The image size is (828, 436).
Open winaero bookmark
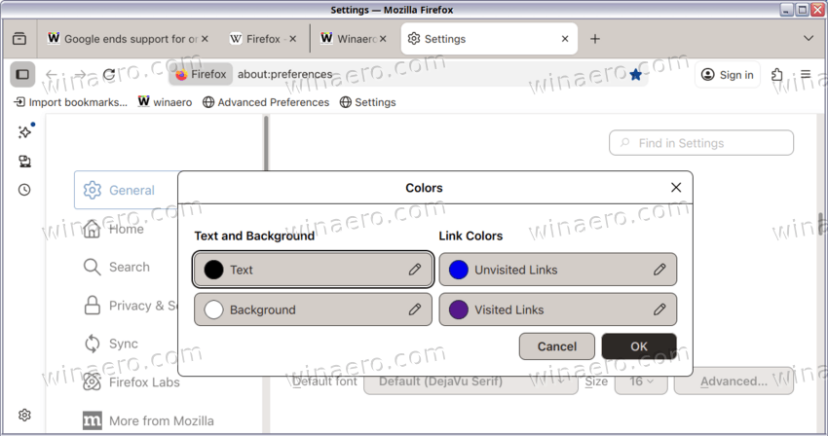coord(165,102)
